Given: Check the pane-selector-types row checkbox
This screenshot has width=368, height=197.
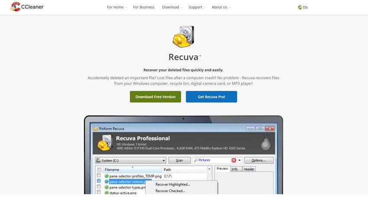Looking at the screenshot, I should click(99, 187).
